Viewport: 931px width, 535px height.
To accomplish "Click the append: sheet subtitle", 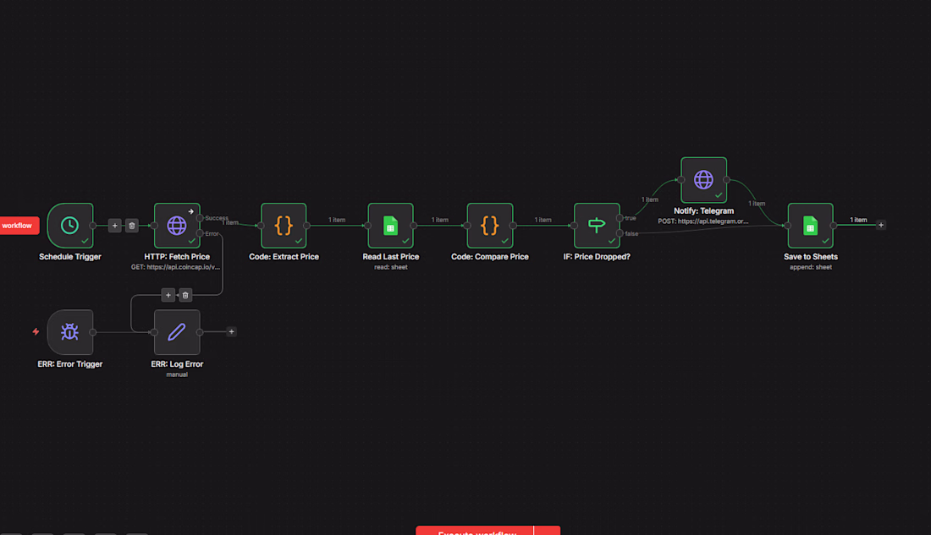I will click(811, 267).
